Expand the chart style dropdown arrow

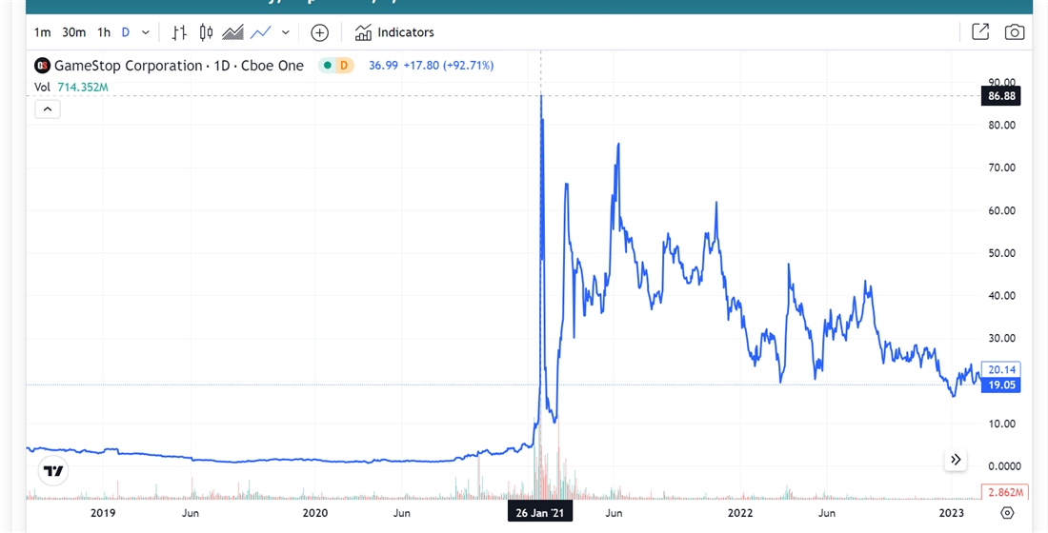(x=286, y=32)
